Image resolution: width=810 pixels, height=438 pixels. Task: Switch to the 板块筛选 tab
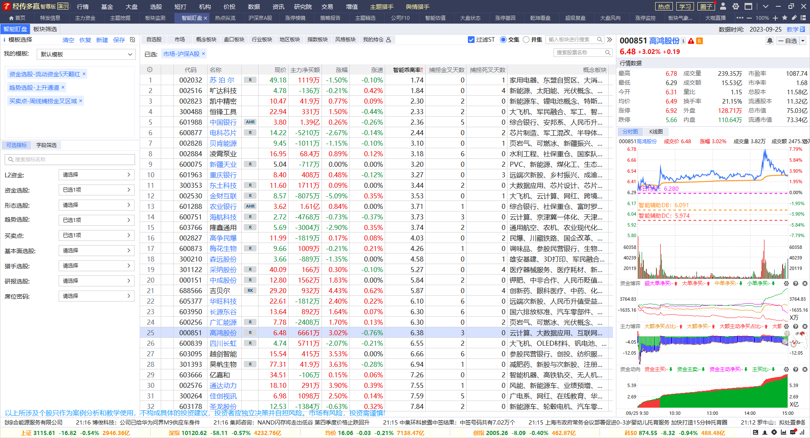point(45,29)
